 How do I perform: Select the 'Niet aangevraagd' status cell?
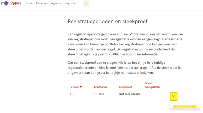coord(129,94)
